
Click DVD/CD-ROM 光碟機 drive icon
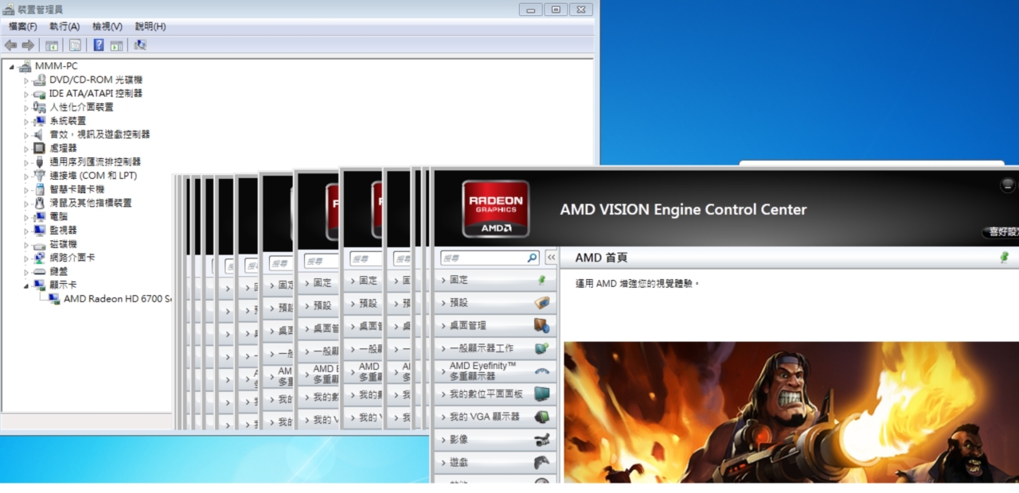[40, 80]
